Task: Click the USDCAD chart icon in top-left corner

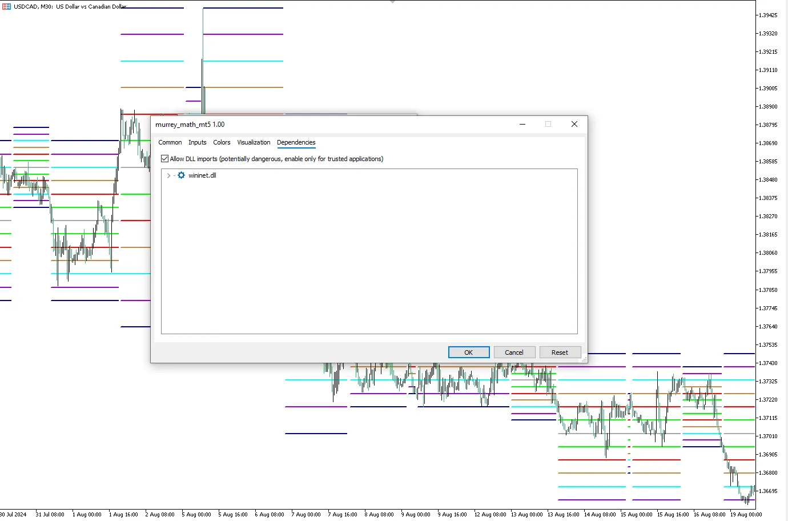Action: (7, 6)
